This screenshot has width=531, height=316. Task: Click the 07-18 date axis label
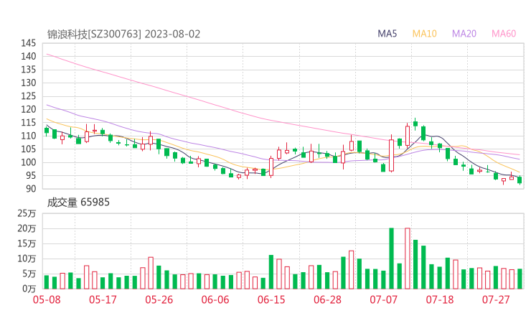click(440, 299)
